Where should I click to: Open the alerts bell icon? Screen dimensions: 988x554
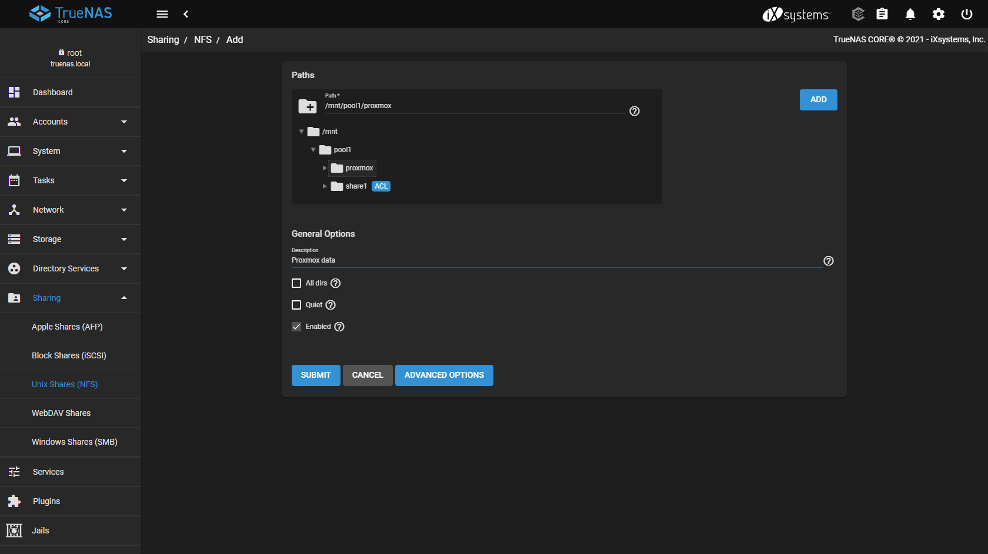910,14
